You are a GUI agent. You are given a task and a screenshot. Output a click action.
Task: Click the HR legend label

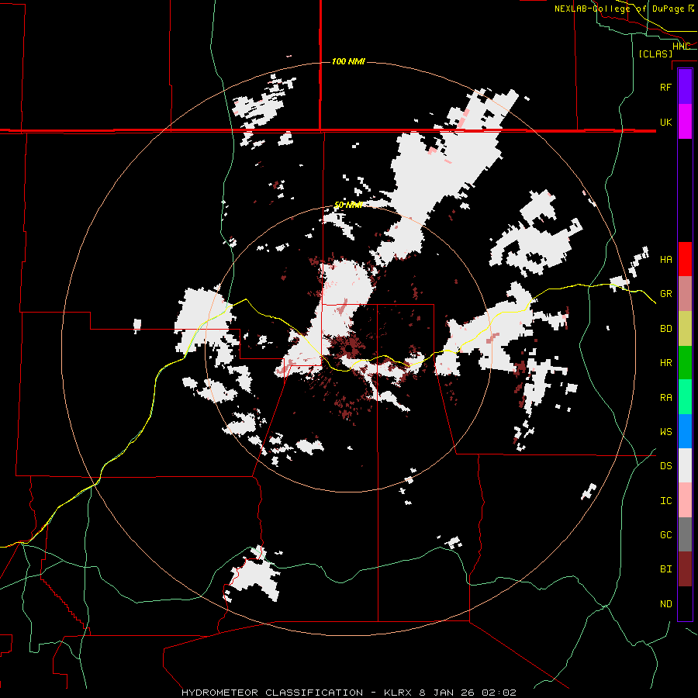pyautogui.click(x=665, y=363)
